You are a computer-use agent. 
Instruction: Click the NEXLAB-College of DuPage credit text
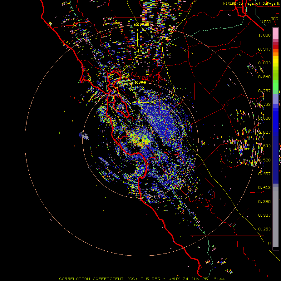[x=250, y=3]
